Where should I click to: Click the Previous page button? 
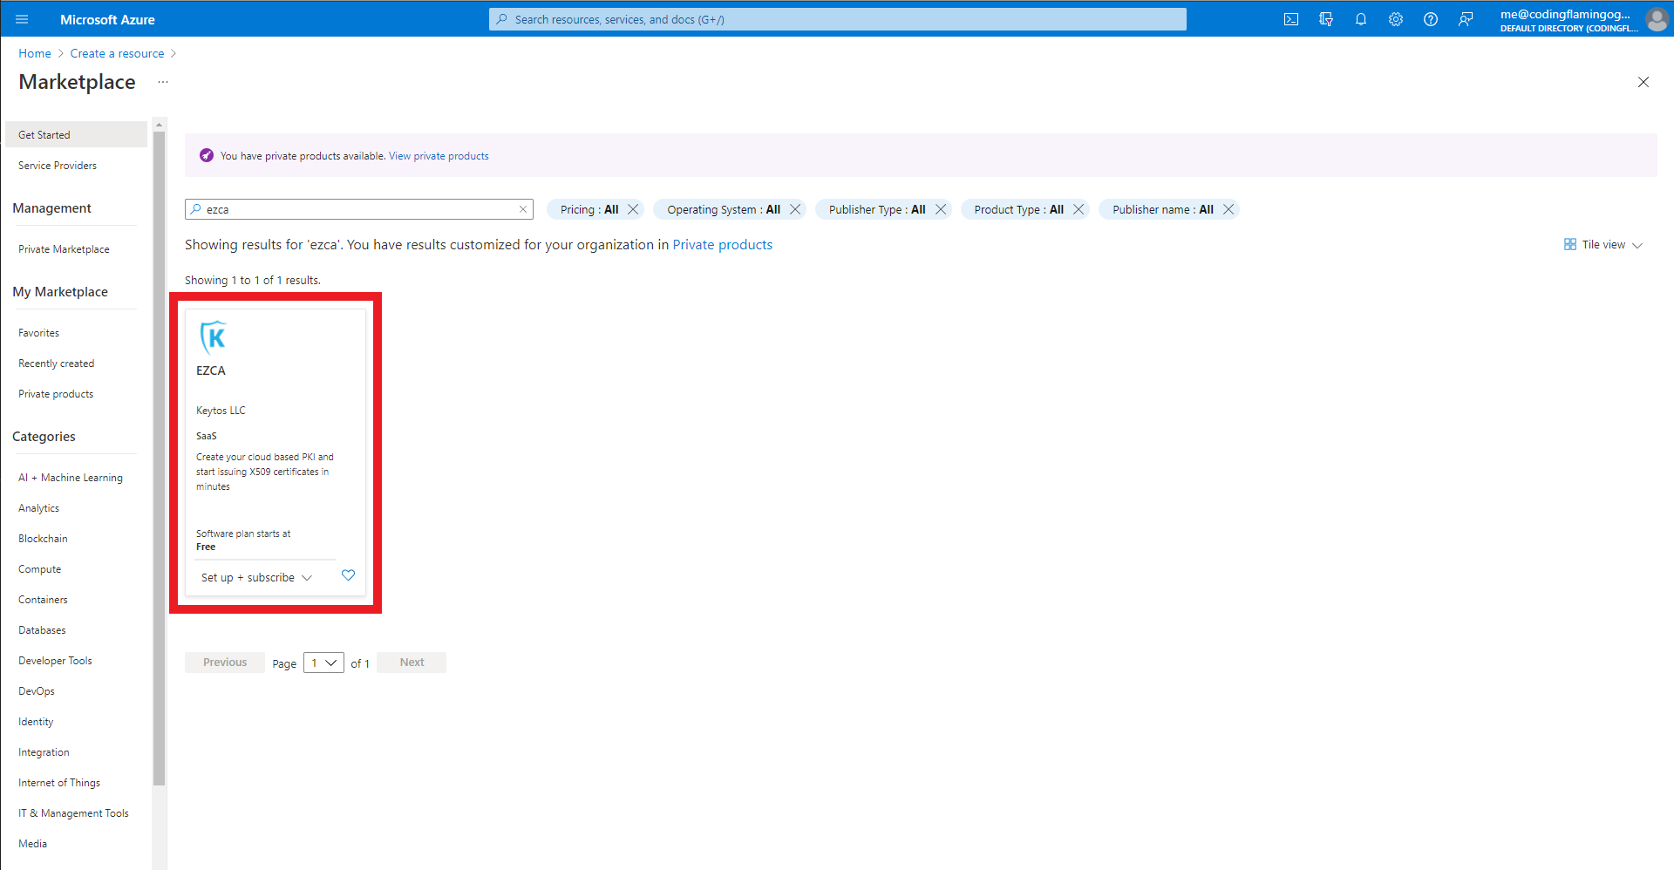coord(225,663)
